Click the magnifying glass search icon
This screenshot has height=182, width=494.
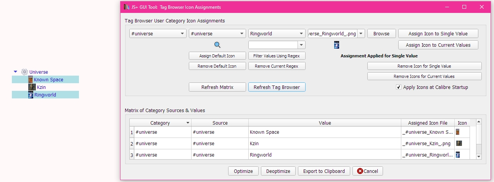(x=217, y=45)
